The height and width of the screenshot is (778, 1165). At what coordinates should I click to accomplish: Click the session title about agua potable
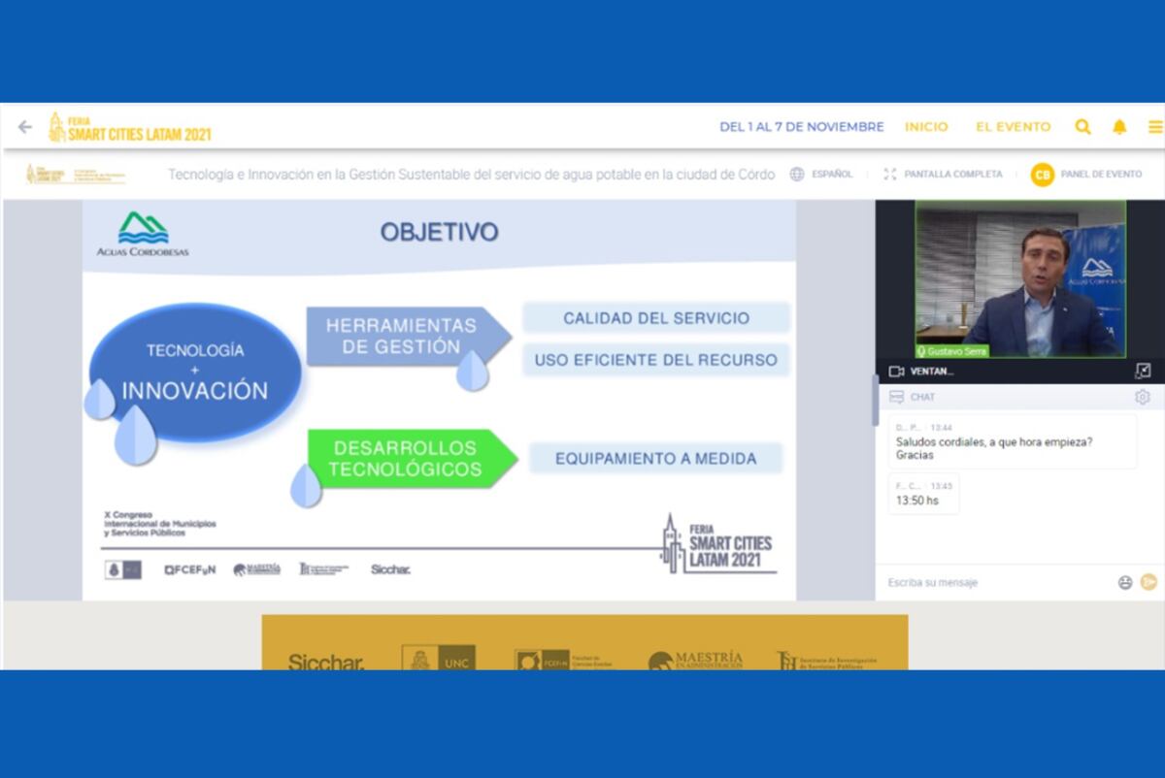tap(472, 175)
